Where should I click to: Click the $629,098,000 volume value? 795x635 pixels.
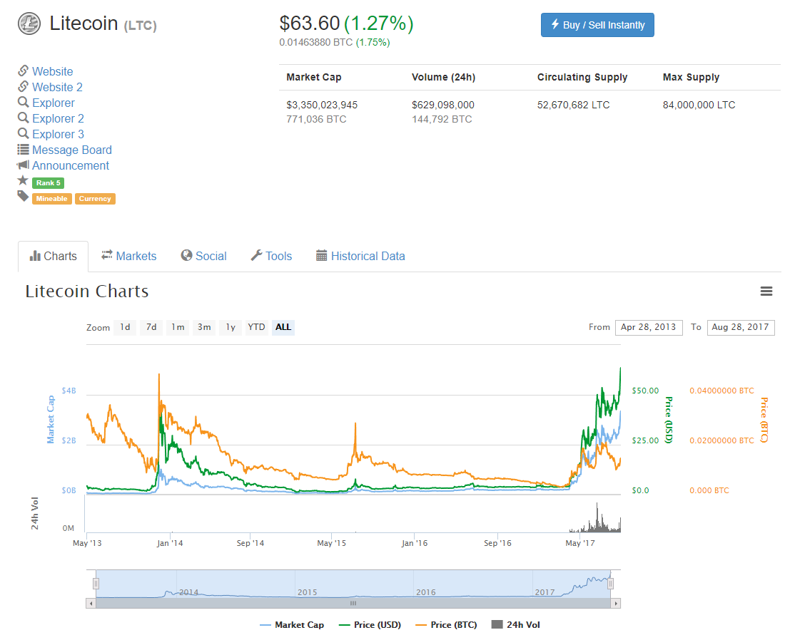pyautogui.click(x=443, y=105)
